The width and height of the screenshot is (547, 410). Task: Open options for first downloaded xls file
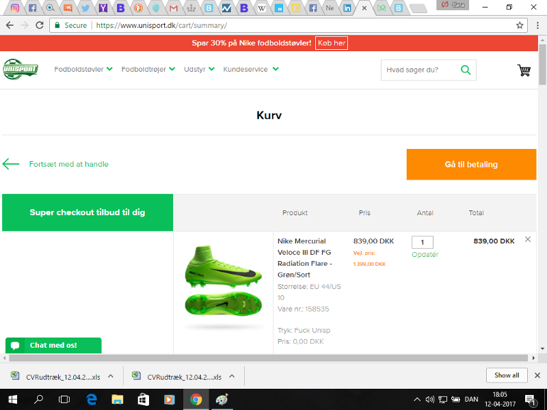click(111, 377)
